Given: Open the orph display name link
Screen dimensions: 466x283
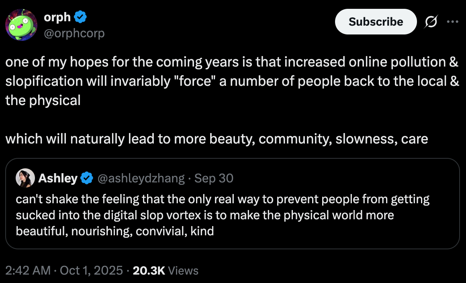Looking at the screenshot, I should click(57, 17).
